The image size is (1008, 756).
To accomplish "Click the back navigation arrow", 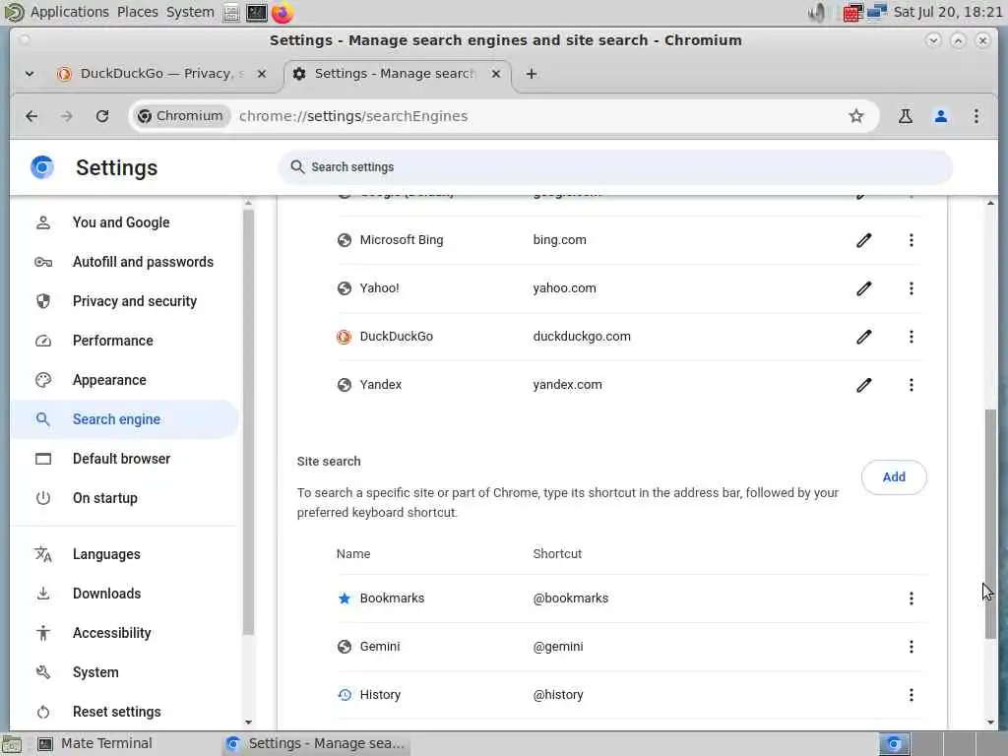I will click(31, 116).
